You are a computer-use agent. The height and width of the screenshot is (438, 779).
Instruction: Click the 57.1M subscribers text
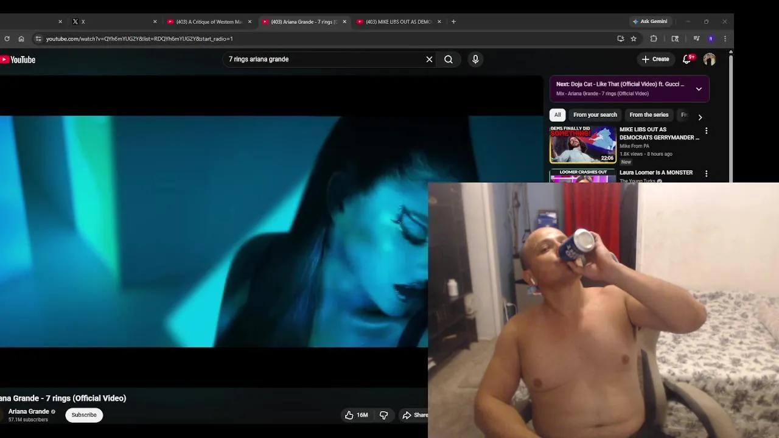click(28, 420)
